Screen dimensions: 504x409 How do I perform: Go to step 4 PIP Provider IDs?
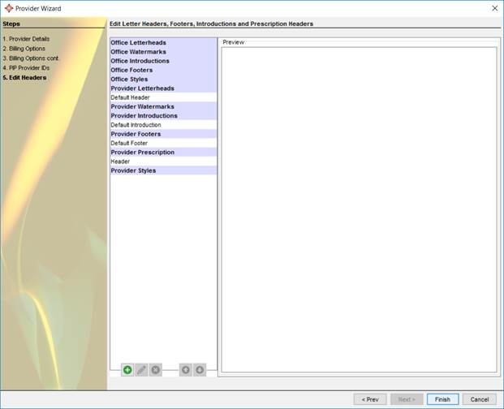(x=26, y=68)
